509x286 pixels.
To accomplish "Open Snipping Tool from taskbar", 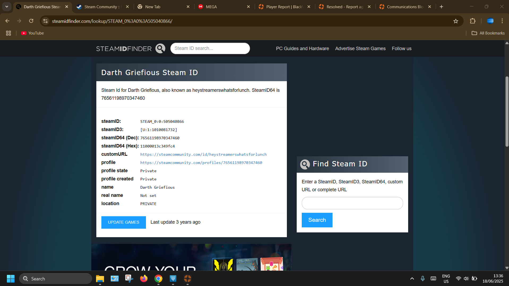I will 129,279.
